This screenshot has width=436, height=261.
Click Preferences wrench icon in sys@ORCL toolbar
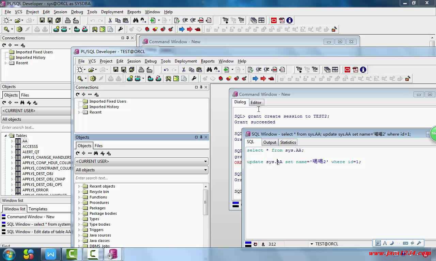coord(120,30)
